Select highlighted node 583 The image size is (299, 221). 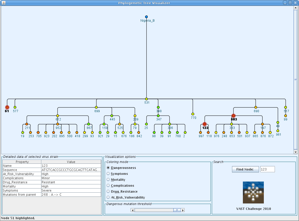(x=233, y=116)
